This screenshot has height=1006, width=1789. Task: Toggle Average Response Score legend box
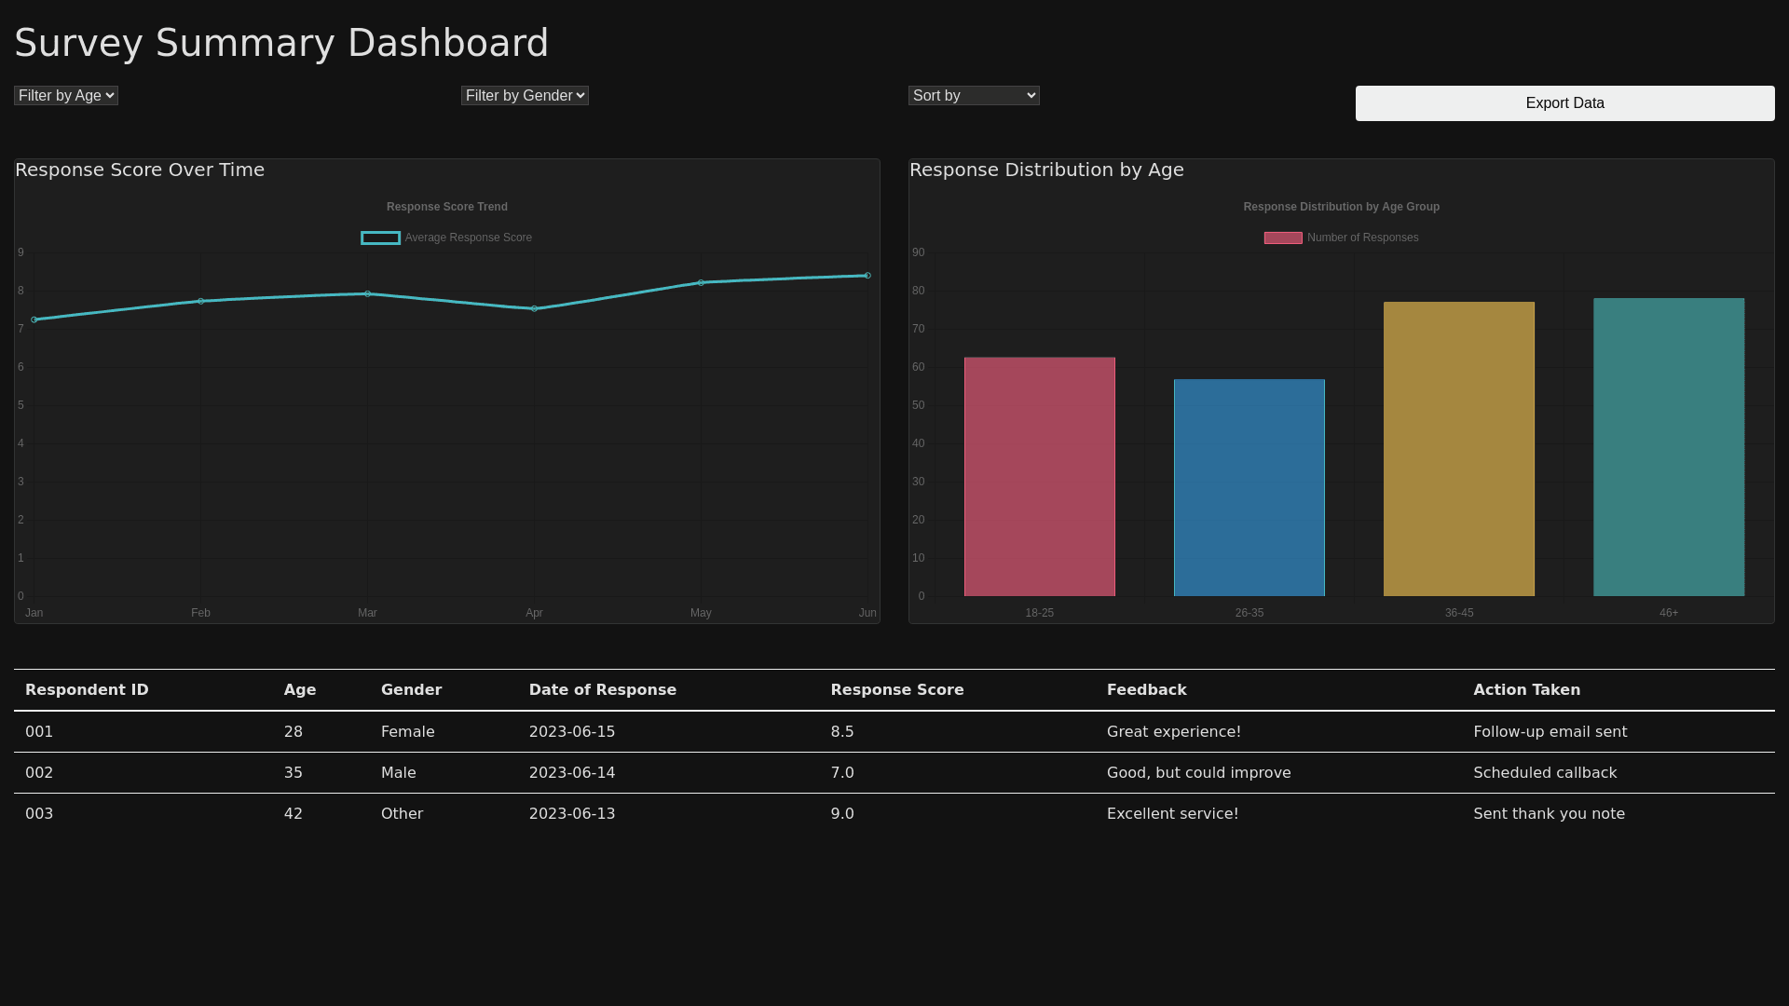pyautogui.click(x=380, y=238)
